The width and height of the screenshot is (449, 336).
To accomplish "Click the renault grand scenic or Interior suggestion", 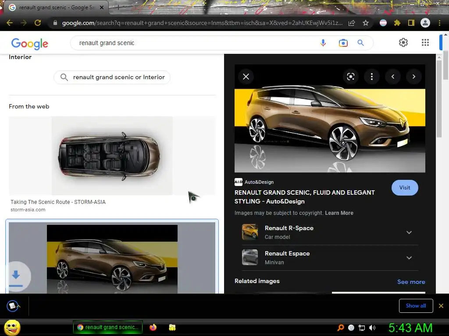I will [112, 77].
